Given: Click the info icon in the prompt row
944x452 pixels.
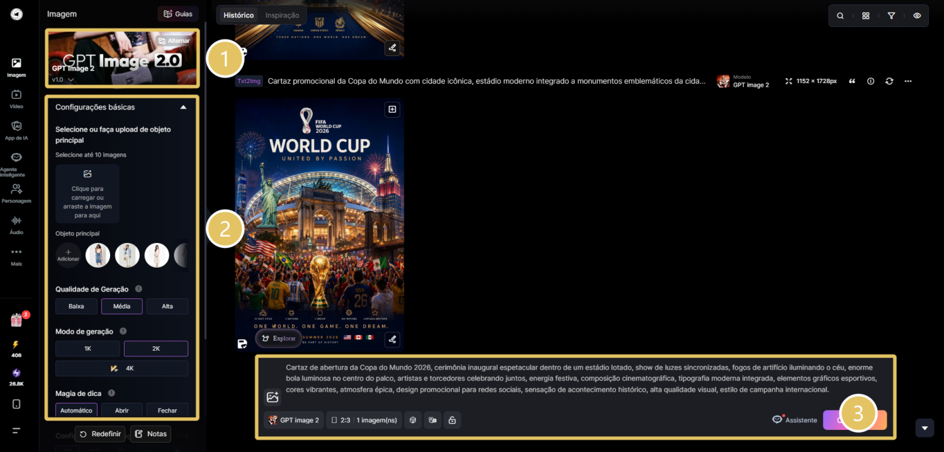Looking at the screenshot, I should pos(871,81).
